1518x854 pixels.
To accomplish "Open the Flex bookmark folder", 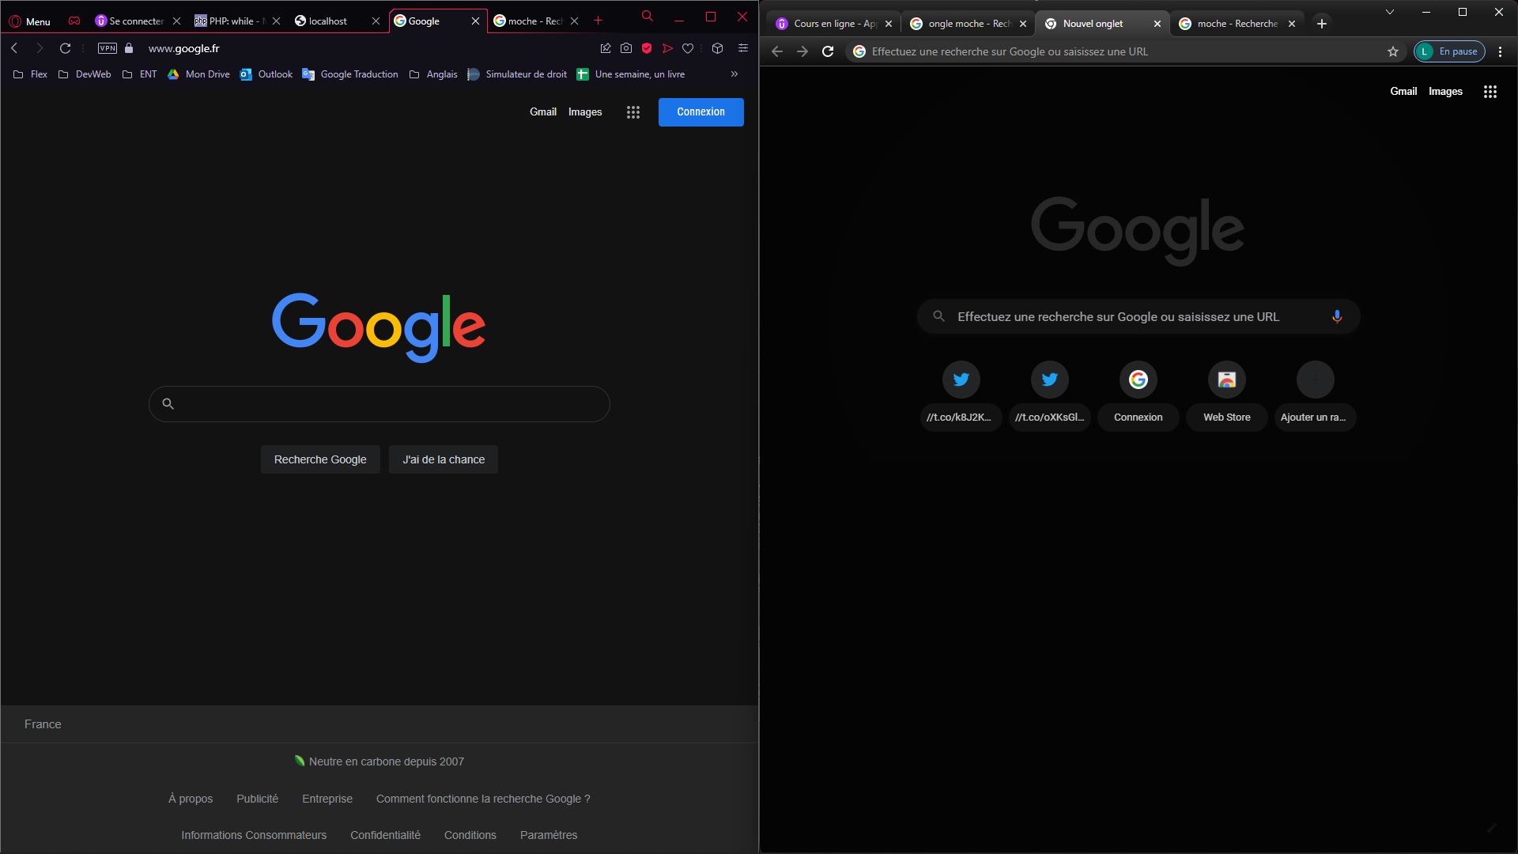I will coord(30,74).
